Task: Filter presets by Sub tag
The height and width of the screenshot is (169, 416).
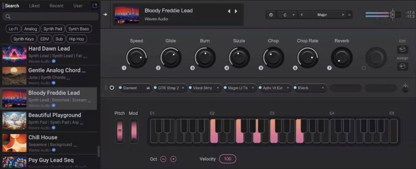Action: point(59,39)
